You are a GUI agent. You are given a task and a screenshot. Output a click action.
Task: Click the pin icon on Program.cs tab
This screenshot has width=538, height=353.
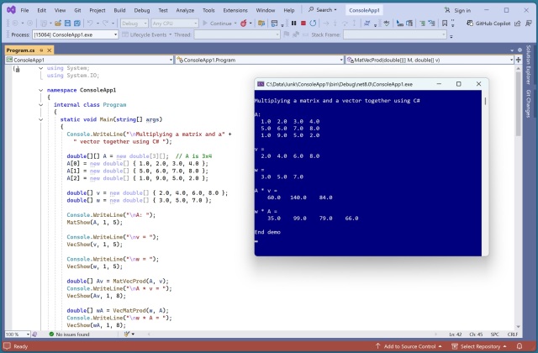[x=41, y=50]
